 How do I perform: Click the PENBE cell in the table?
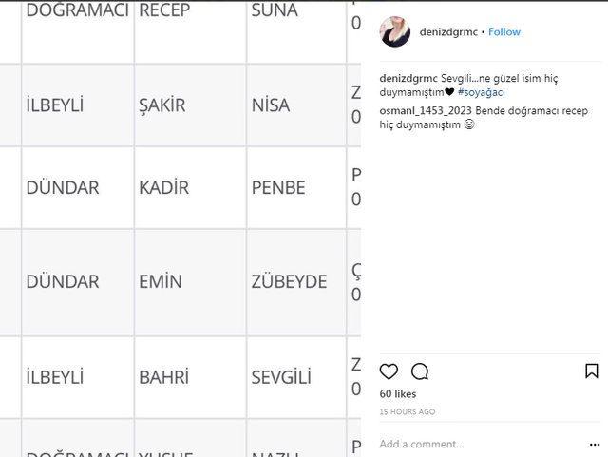pyautogui.click(x=278, y=188)
